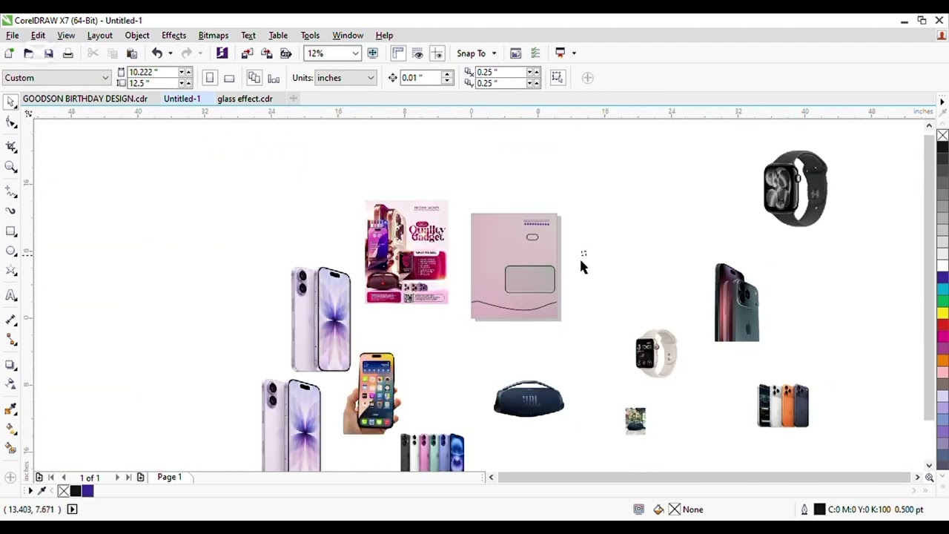Select the Transparency tool

coord(10,383)
